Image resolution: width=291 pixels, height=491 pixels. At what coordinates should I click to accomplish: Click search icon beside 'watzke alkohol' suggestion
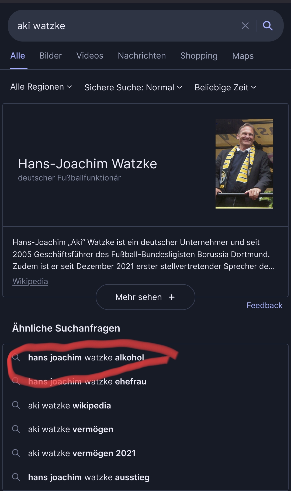16,357
